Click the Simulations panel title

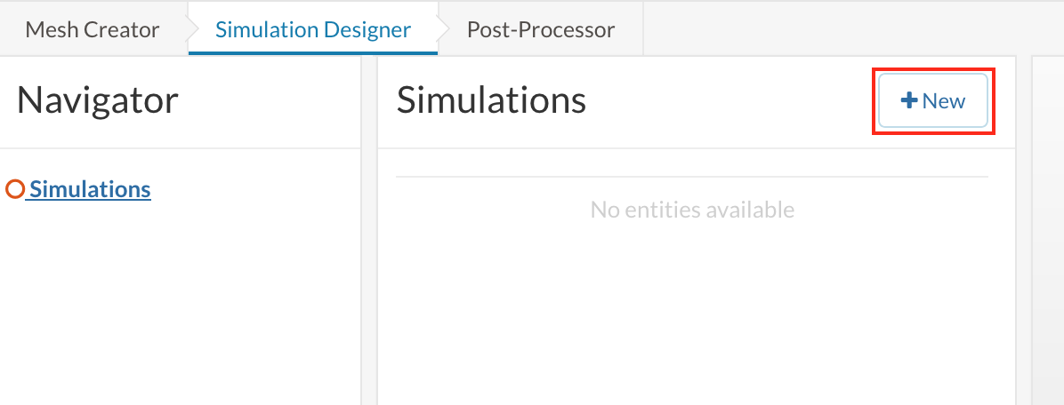coord(491,100)
